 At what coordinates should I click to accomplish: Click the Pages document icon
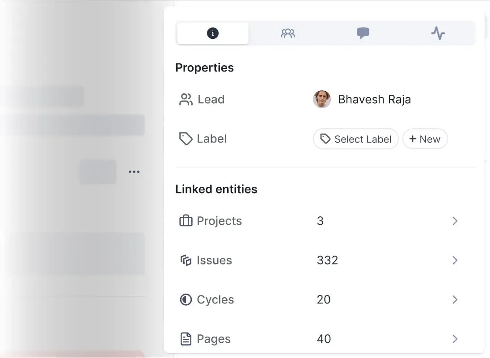(186, 339)
